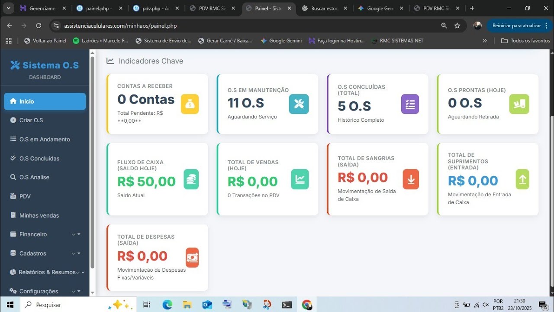Click the purple checklist icon in O.S Concluídas card
The height and width of the screenshot is (312, 554).
(x=410, y=104)
